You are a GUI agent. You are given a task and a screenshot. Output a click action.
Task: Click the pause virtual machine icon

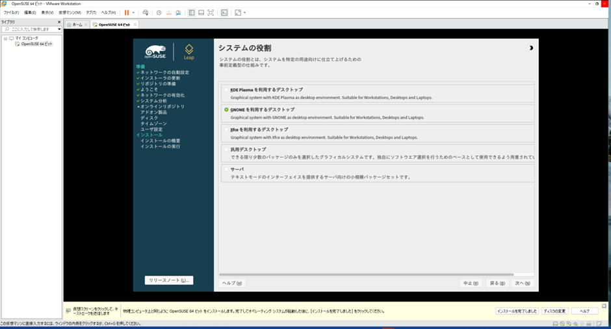pyautogui.click(x=127, y=12)
